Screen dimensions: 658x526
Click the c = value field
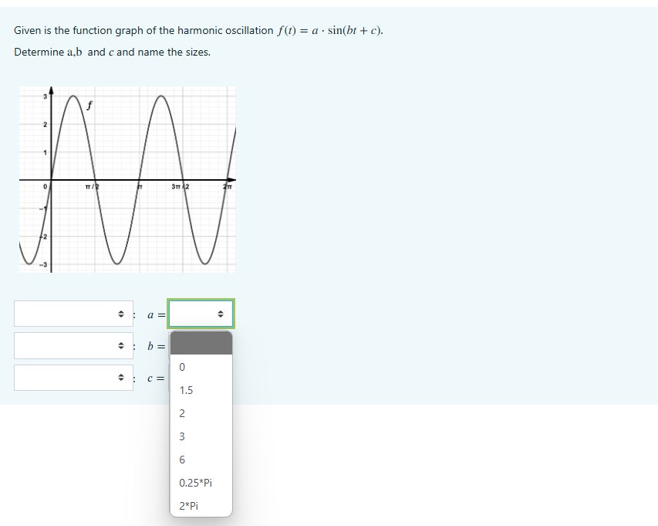tap(201, 378)
